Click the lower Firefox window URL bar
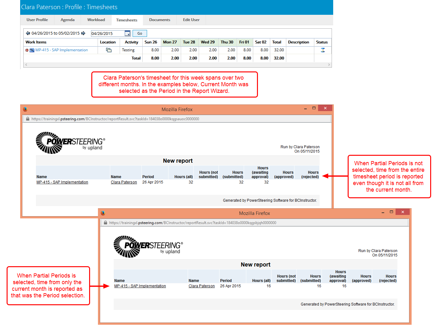The width and height of the screenshot is (439, 326). pyautogui.click(x=255, y=223)
